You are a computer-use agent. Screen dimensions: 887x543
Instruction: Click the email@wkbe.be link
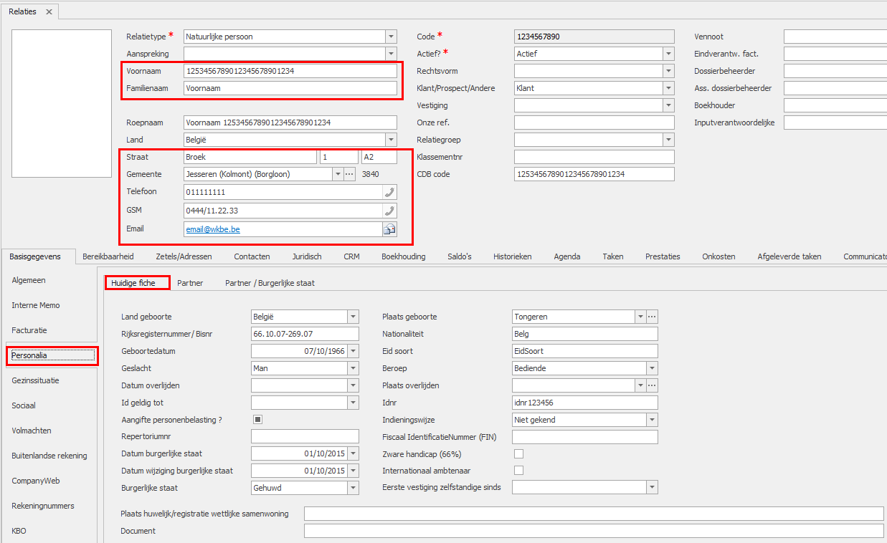pyautogui.click(x=214, y=229)
